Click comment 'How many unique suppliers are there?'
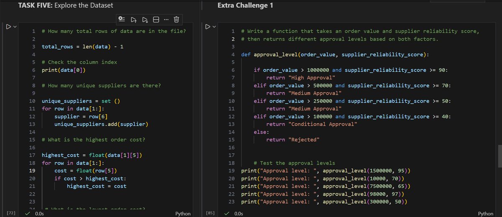The width and height of the screenshot is (502, 217). click(x=101, y=85)
